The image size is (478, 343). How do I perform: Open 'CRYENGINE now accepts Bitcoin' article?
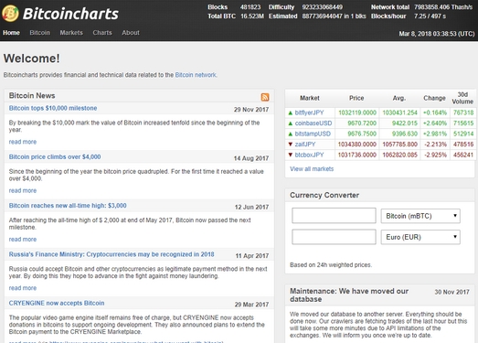point(57,304)
